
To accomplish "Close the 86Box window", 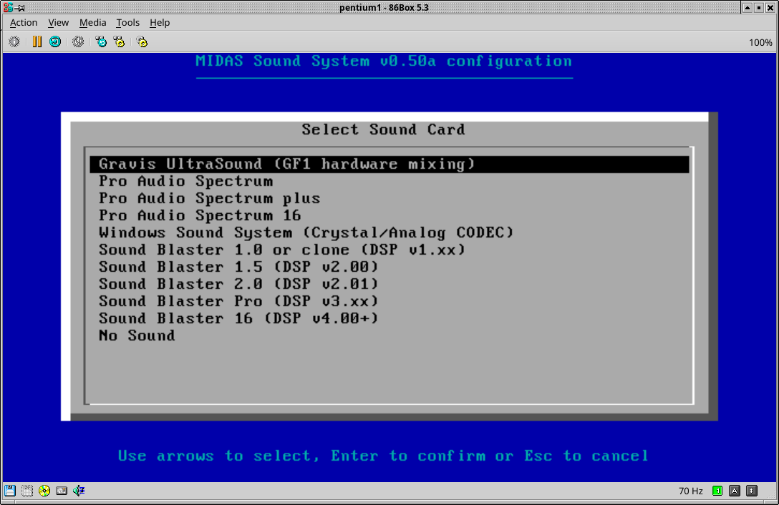I will 770,7.
